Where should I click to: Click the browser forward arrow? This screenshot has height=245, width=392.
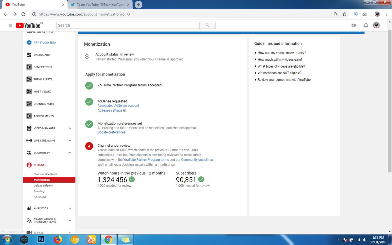15,14
